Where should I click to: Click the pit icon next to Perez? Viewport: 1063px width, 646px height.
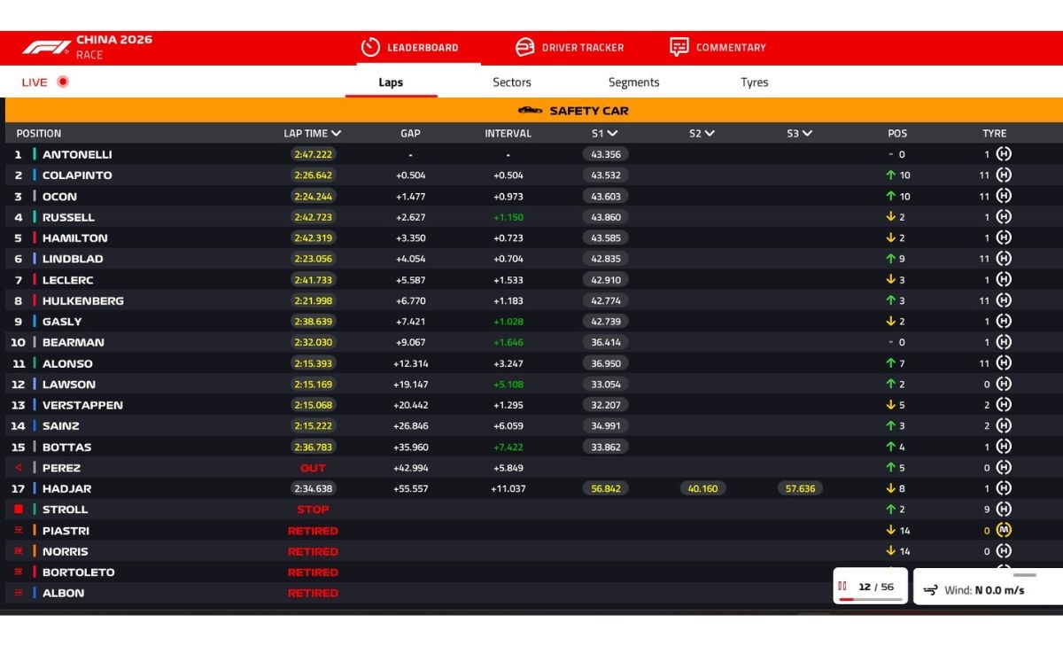[19, 468]
